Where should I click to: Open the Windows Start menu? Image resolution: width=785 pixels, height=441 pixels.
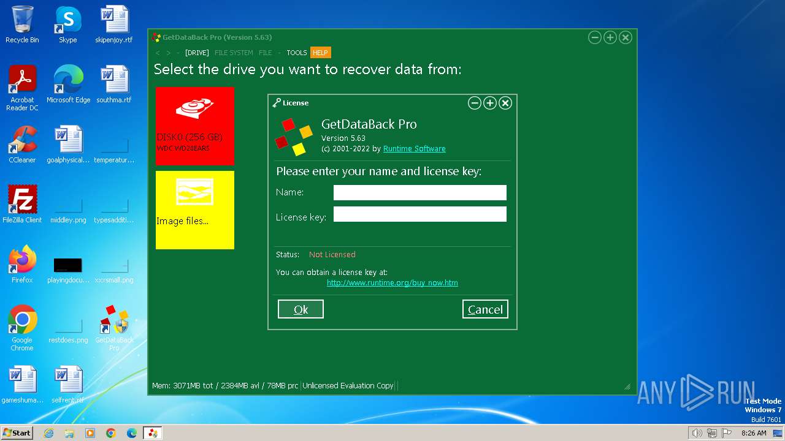point(17,433)
